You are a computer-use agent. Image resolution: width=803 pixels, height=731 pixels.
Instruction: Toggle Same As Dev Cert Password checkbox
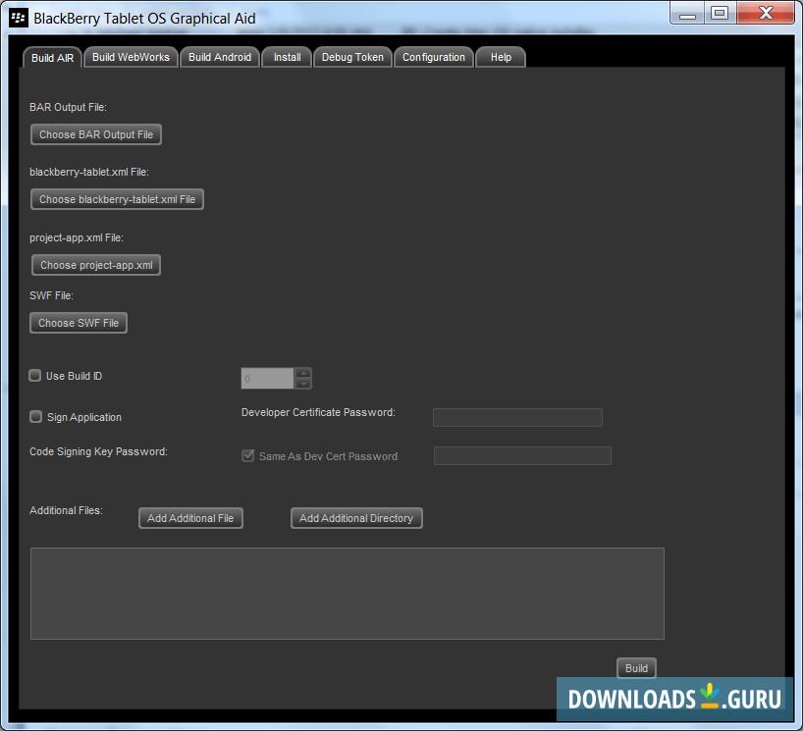(247, 455)
